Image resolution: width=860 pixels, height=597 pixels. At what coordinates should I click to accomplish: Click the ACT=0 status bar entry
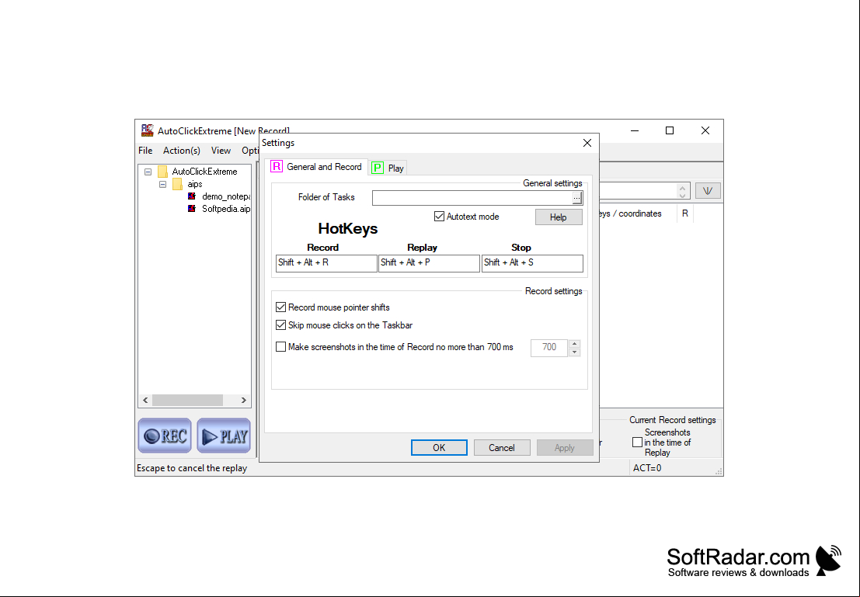[x=647, y=468]
